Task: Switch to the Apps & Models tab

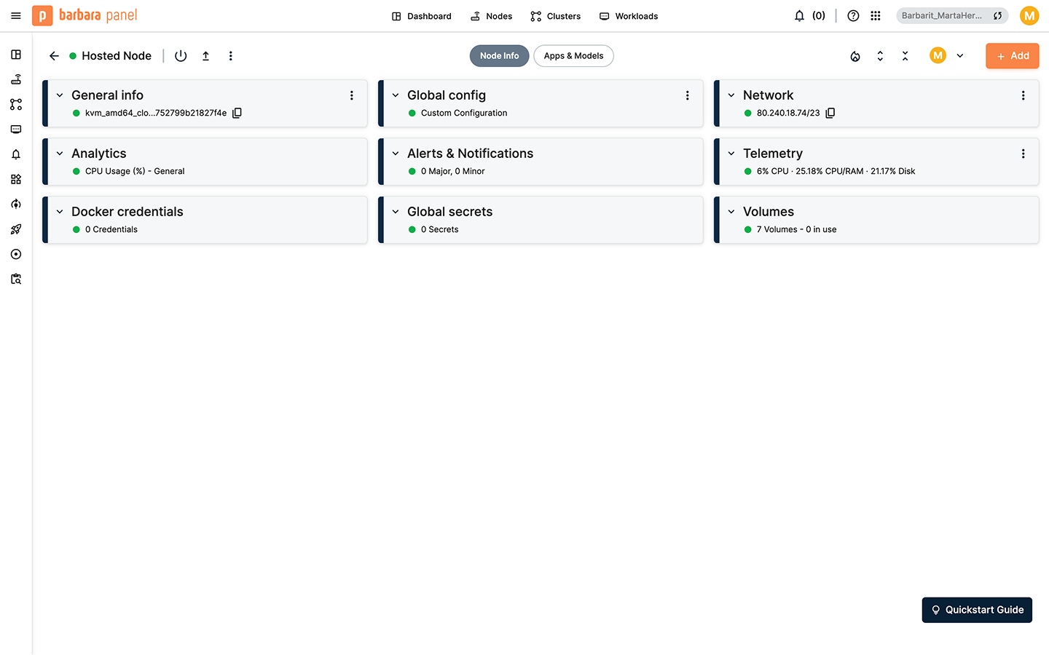Action: pos(573,56)
